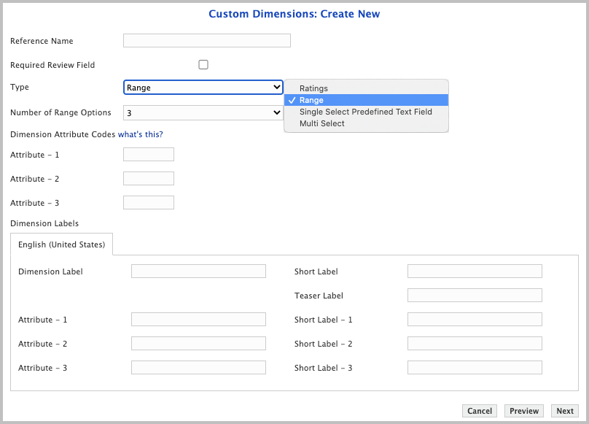This screenshot has height=424, width=589.
Task: Choose the Range option in list
Action: [311, 100]
